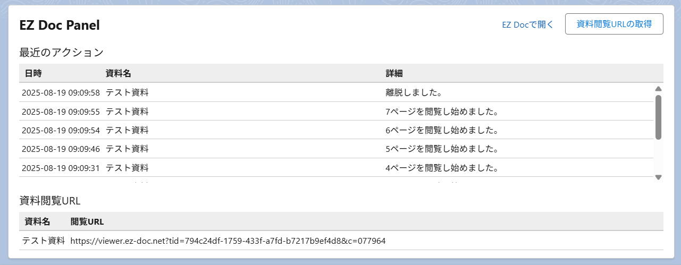681x265 pixels.
Task: Select the 離脱しました。 action row
Action: (x=414, y=92)
